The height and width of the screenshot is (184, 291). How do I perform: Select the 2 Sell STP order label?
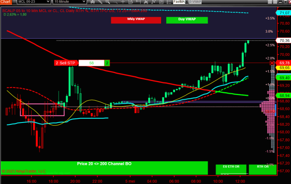tap(66, 63)
